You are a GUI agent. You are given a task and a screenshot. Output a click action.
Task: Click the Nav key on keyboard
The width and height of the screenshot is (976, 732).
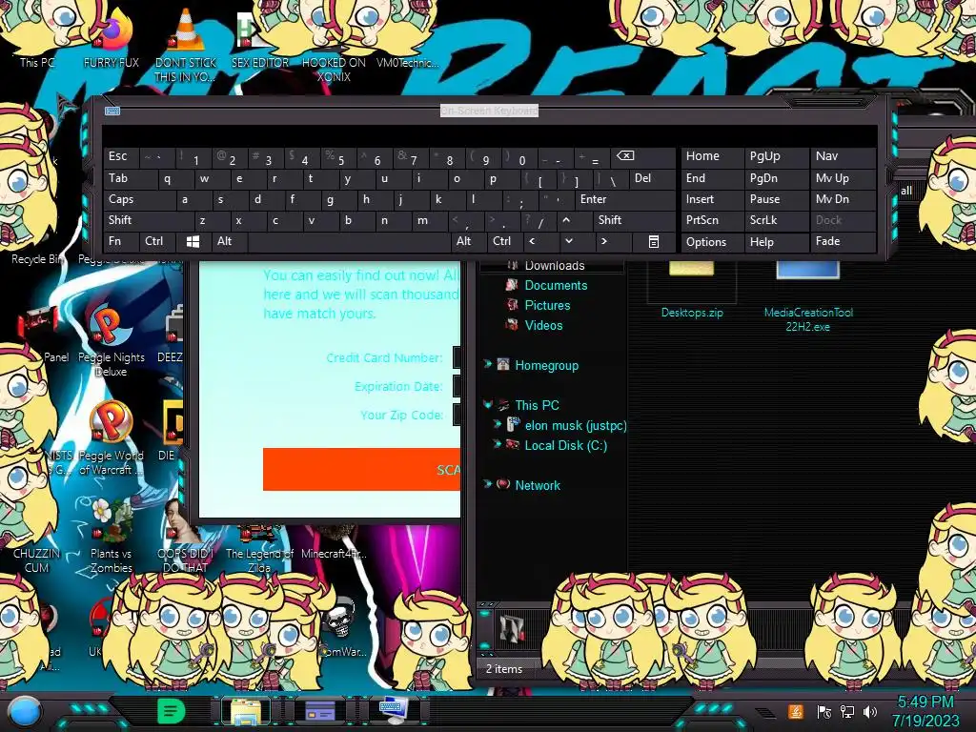[843, 157]
